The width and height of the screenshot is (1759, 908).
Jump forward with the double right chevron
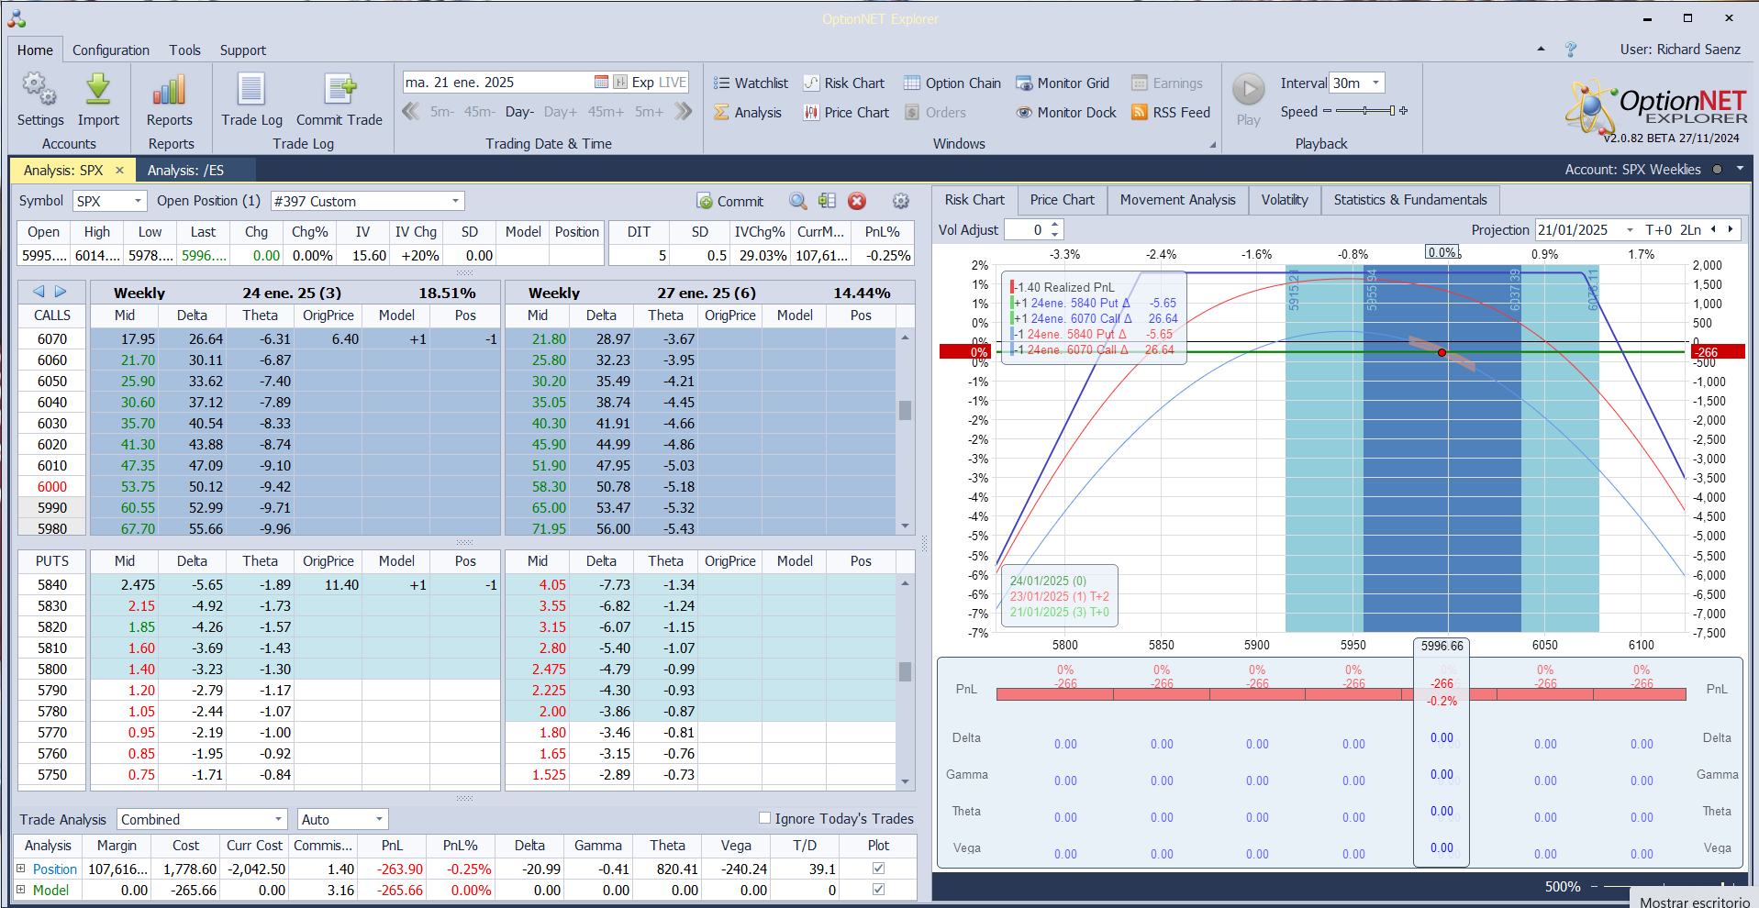point(684,112)
